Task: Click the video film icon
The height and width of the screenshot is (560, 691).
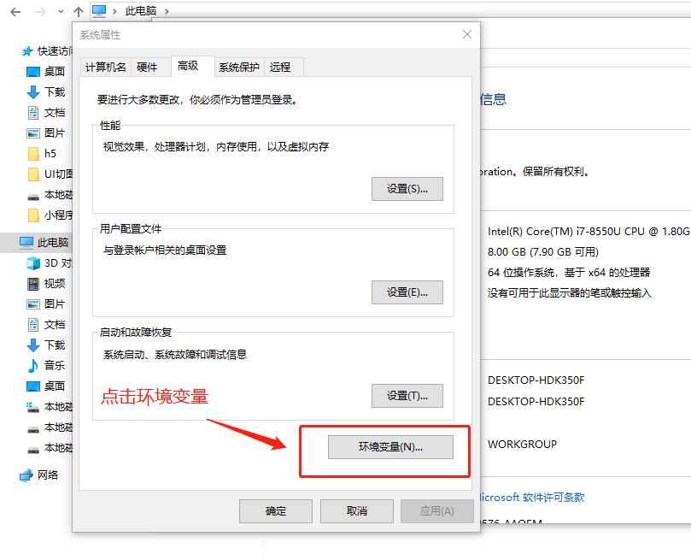Action: [x=33, y=284]
